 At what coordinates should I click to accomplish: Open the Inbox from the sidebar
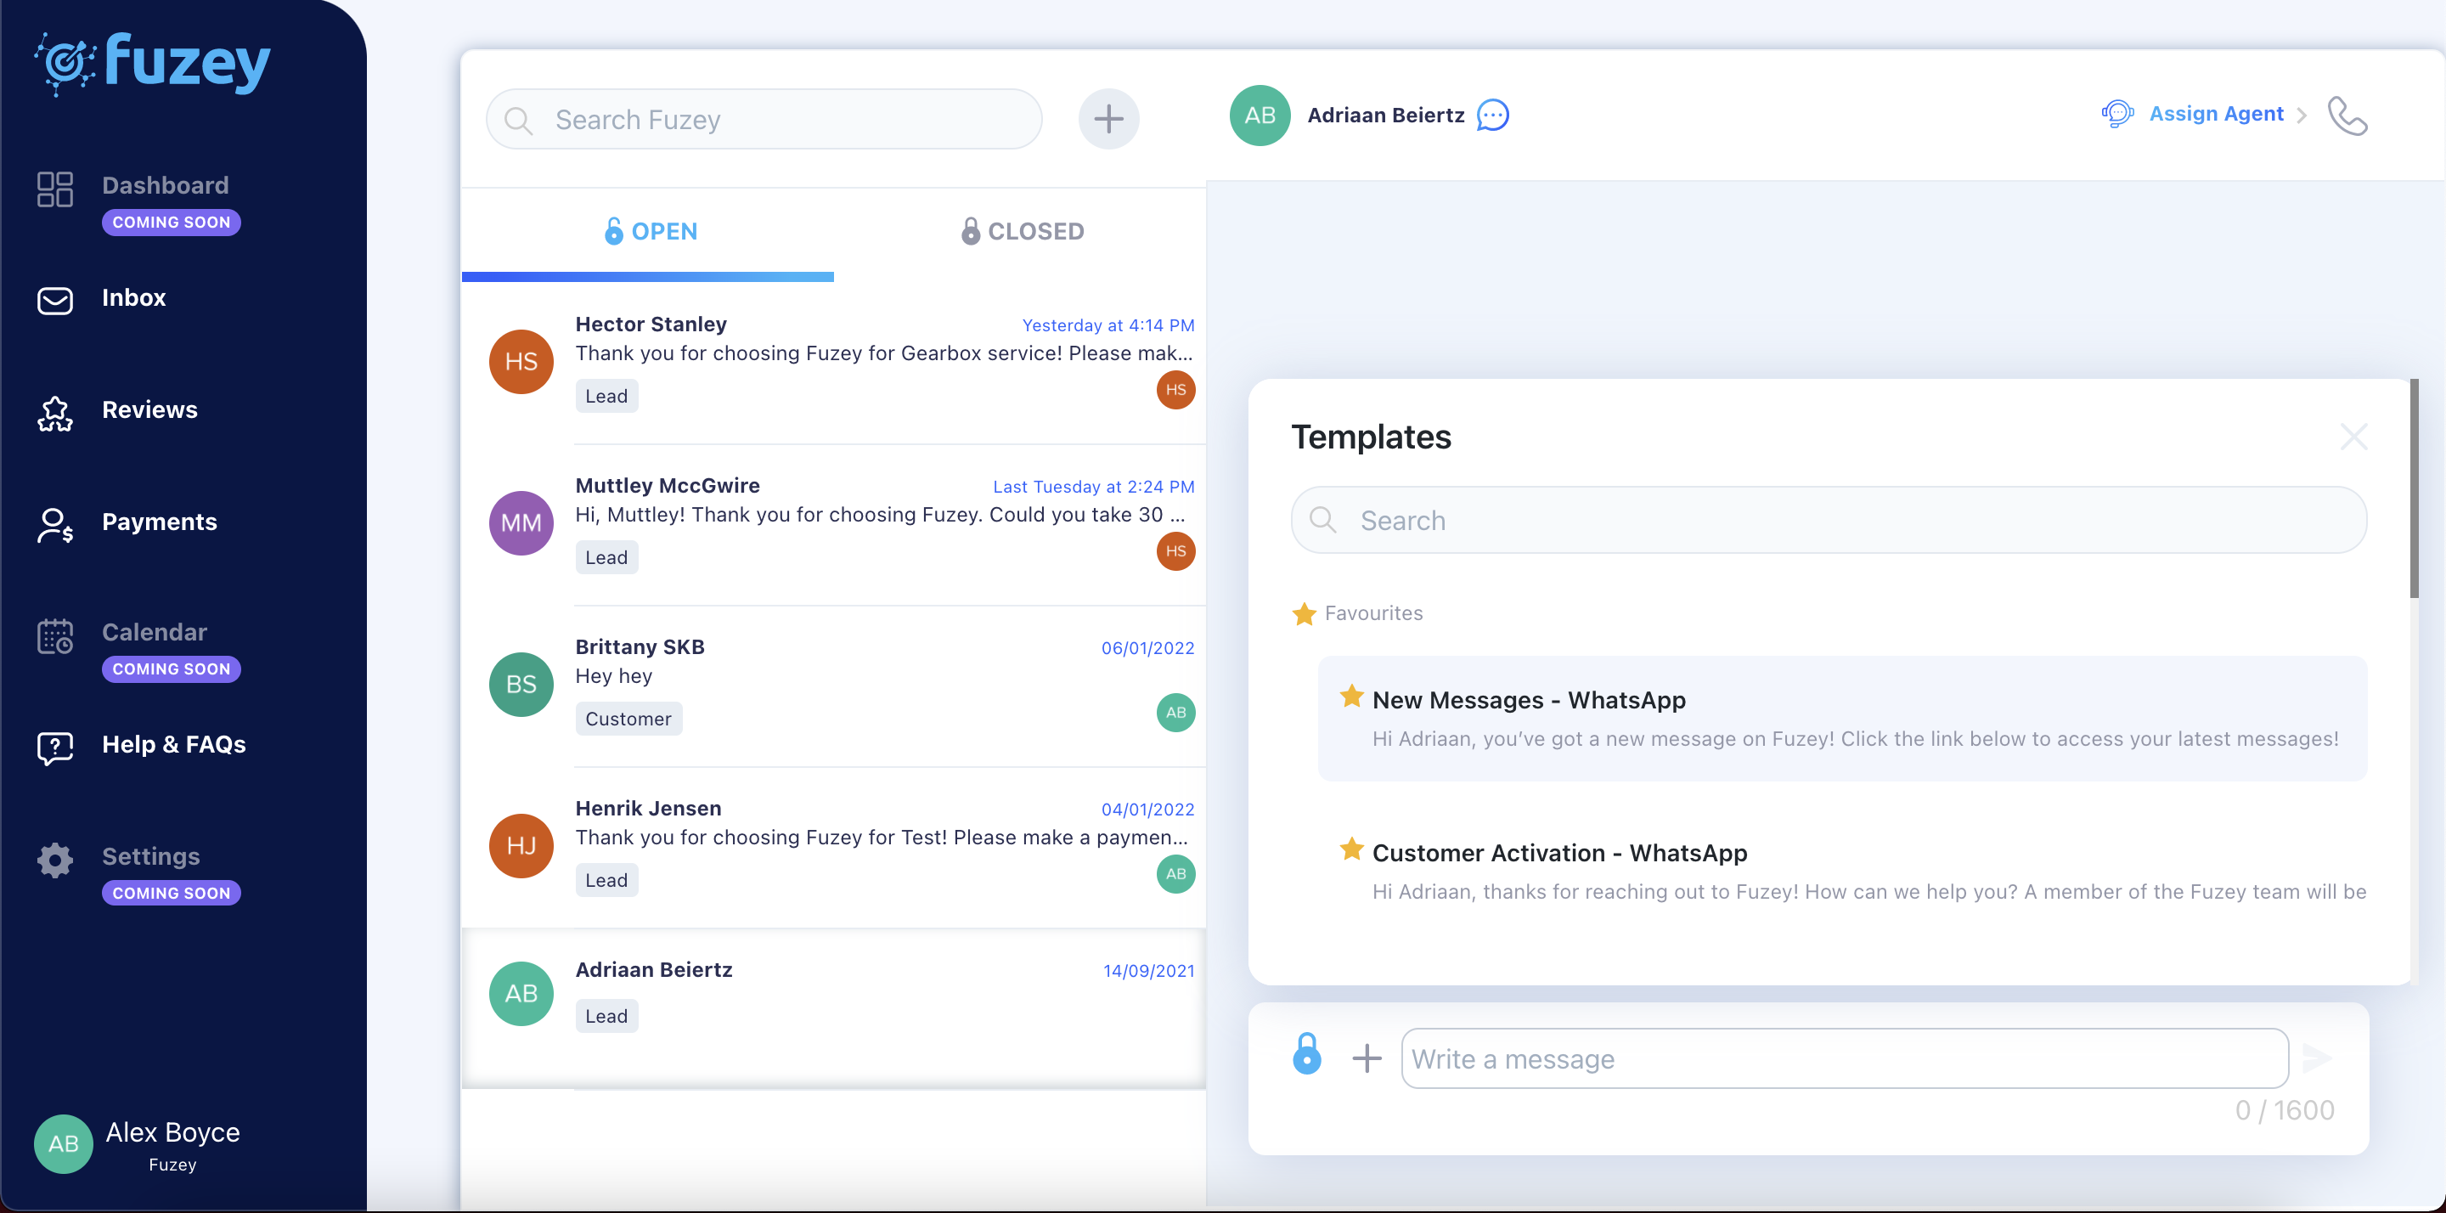pyautogui.click(x=134, y=297)
